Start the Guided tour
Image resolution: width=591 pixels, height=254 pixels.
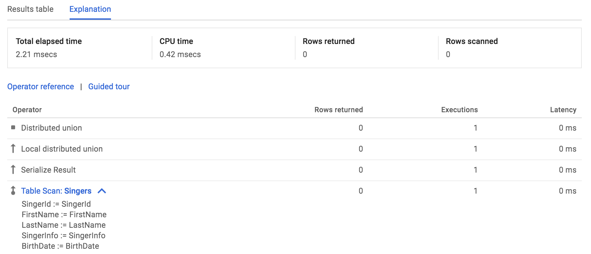pos(109,87)
